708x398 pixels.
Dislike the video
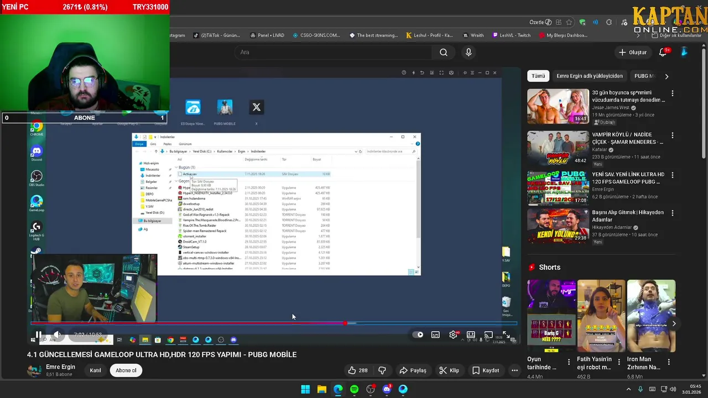(382, 370)
